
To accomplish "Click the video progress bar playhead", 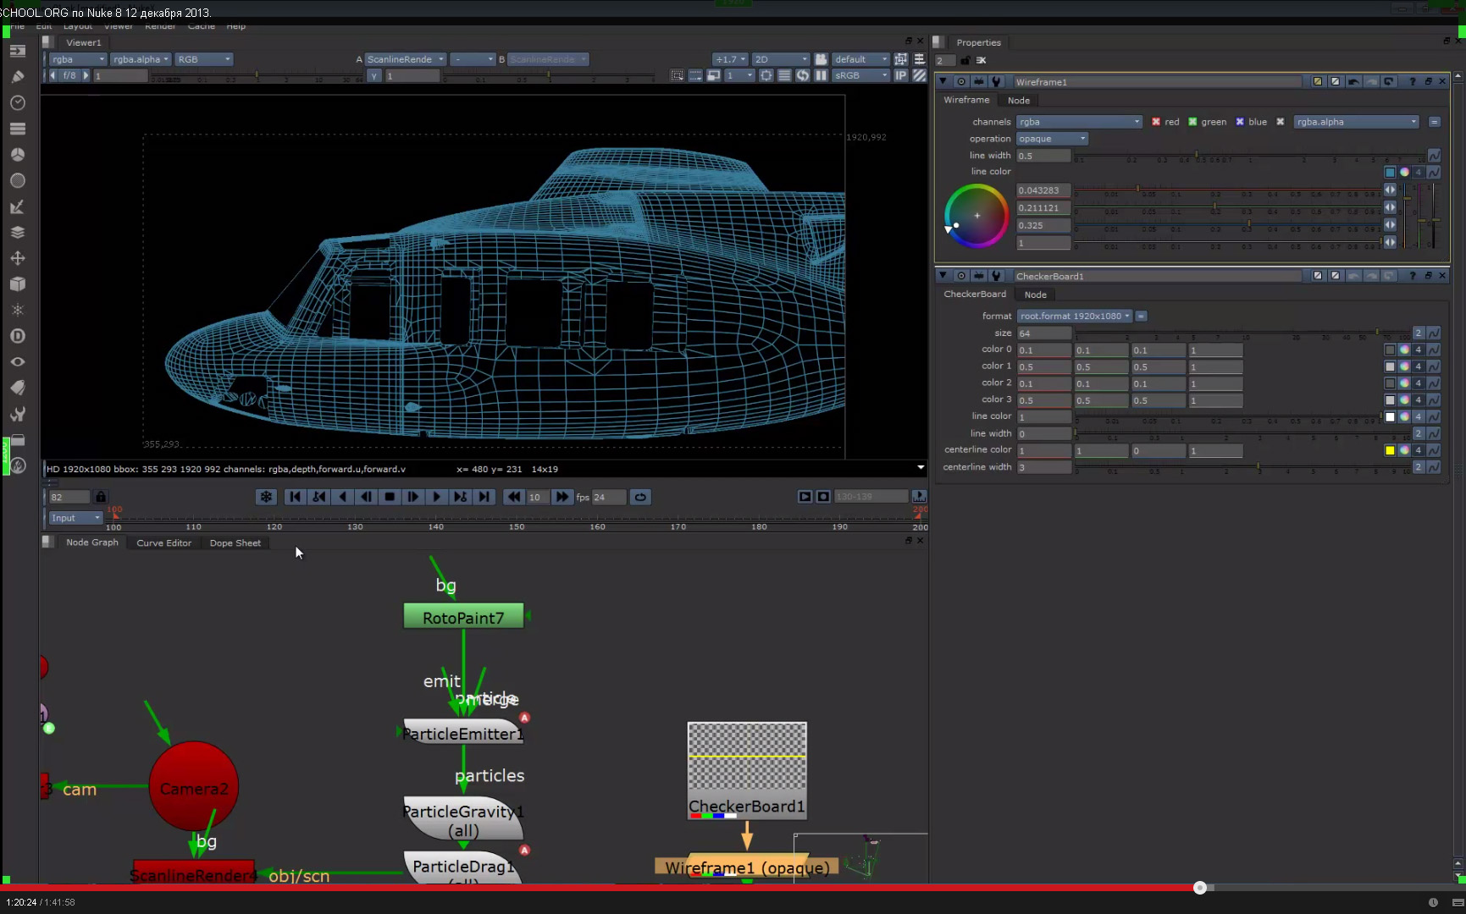I will tap(1200, 888).
